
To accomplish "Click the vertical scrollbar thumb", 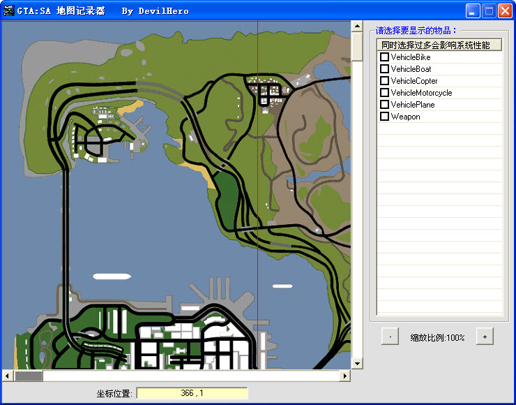I will point(357,46).
